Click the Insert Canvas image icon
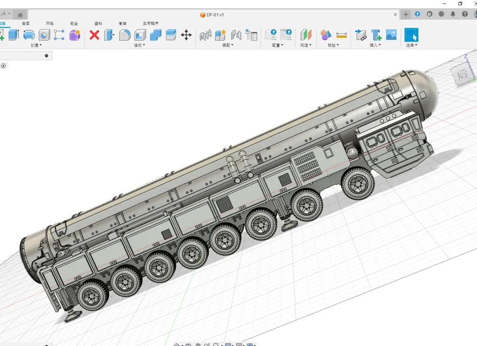The width and height of the screenshot is (477, 346). click(391, 35)
